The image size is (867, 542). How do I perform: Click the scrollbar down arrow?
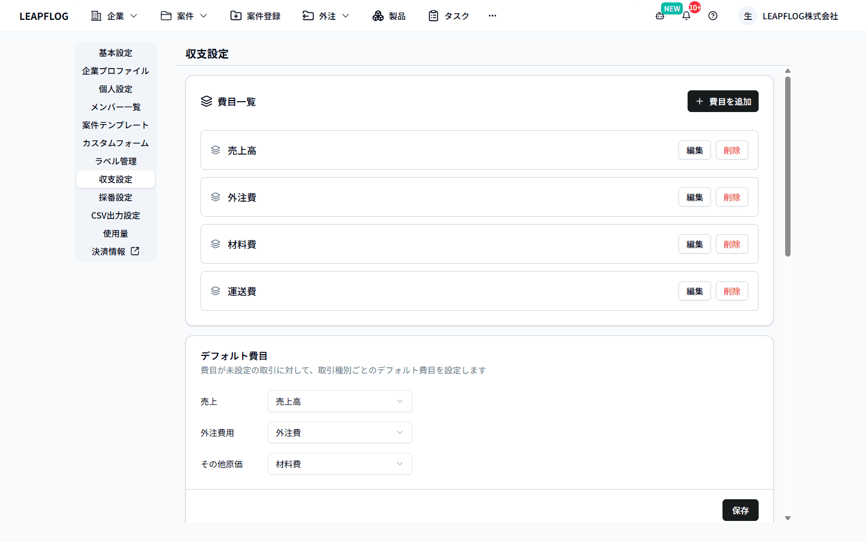[788, 518]
